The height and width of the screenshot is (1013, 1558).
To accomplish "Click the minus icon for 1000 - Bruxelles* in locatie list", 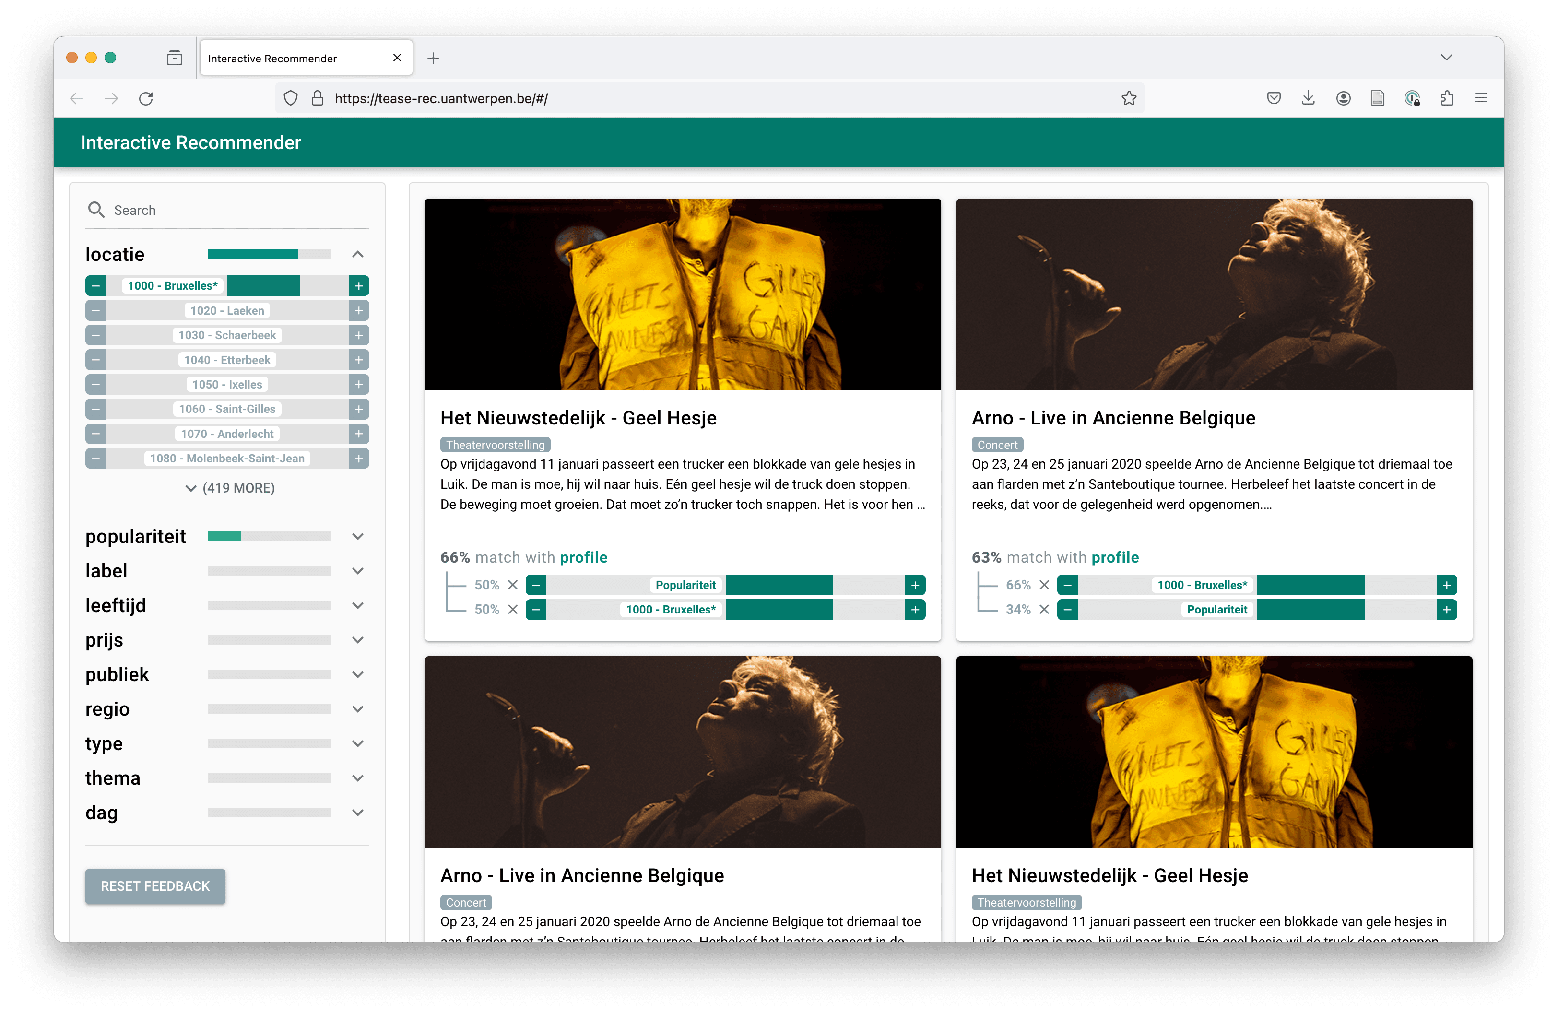I will (95, 286).
